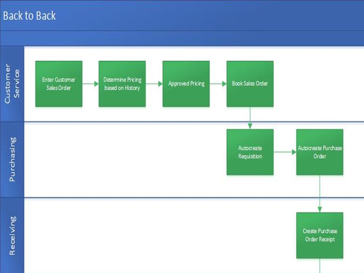Click the Determine Pricing based on History box
The width and height of the screenshot is (364, 273).
coord(122,84)
